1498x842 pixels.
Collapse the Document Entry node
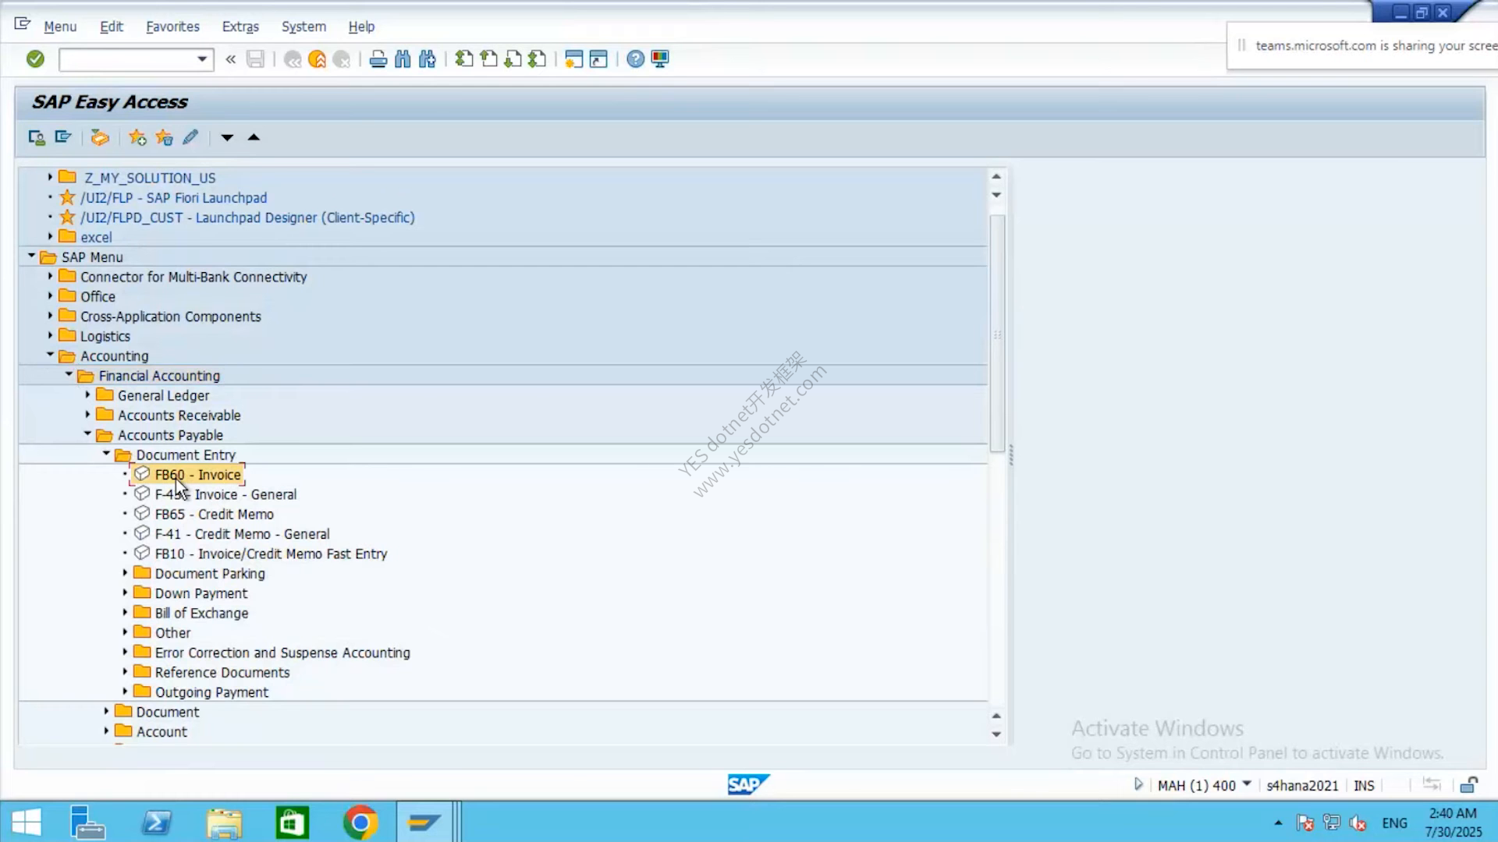click(x=106, y=453)
